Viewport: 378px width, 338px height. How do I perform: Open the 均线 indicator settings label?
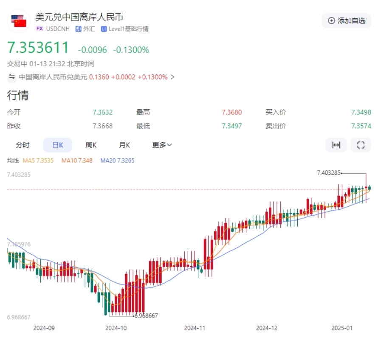(13, 161)
